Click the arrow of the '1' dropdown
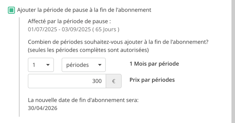235x123 pixels. pyautogui.click(x=48, y=65)
